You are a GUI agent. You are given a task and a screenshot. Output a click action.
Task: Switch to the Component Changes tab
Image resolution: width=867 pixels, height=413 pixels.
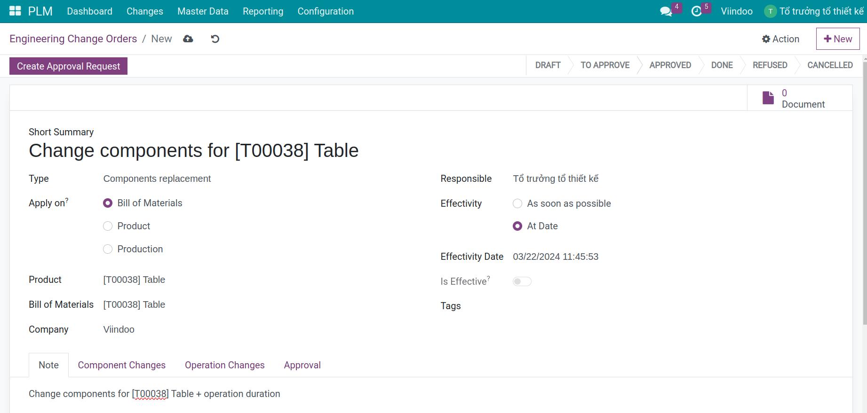pos(122,365)
